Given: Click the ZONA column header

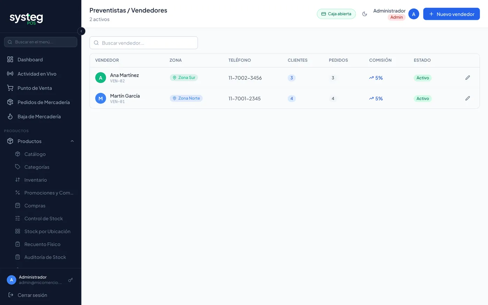Looking at the screenshot, I should click(x=176, y=60).
